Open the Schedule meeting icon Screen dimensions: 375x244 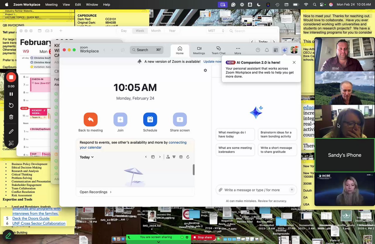pos(150,120)
